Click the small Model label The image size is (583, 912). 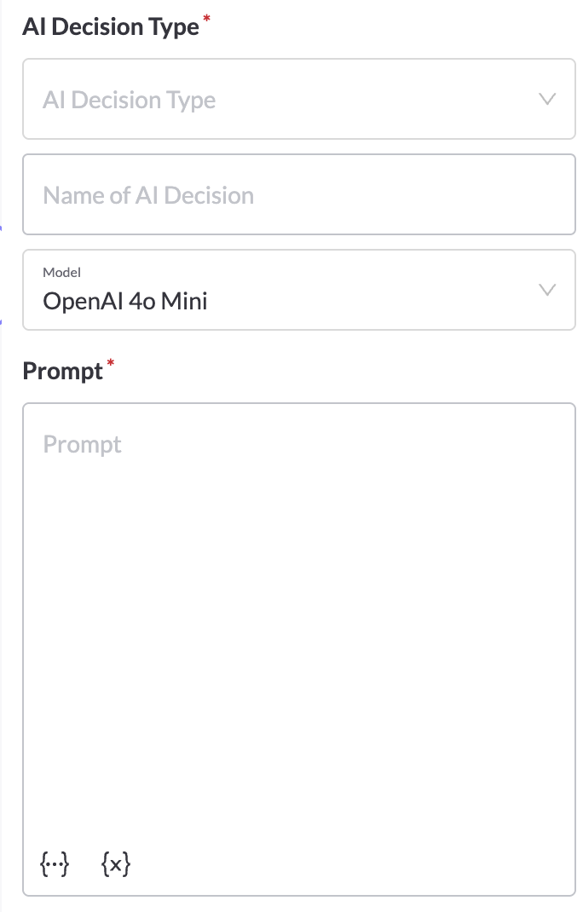[61, 272]
